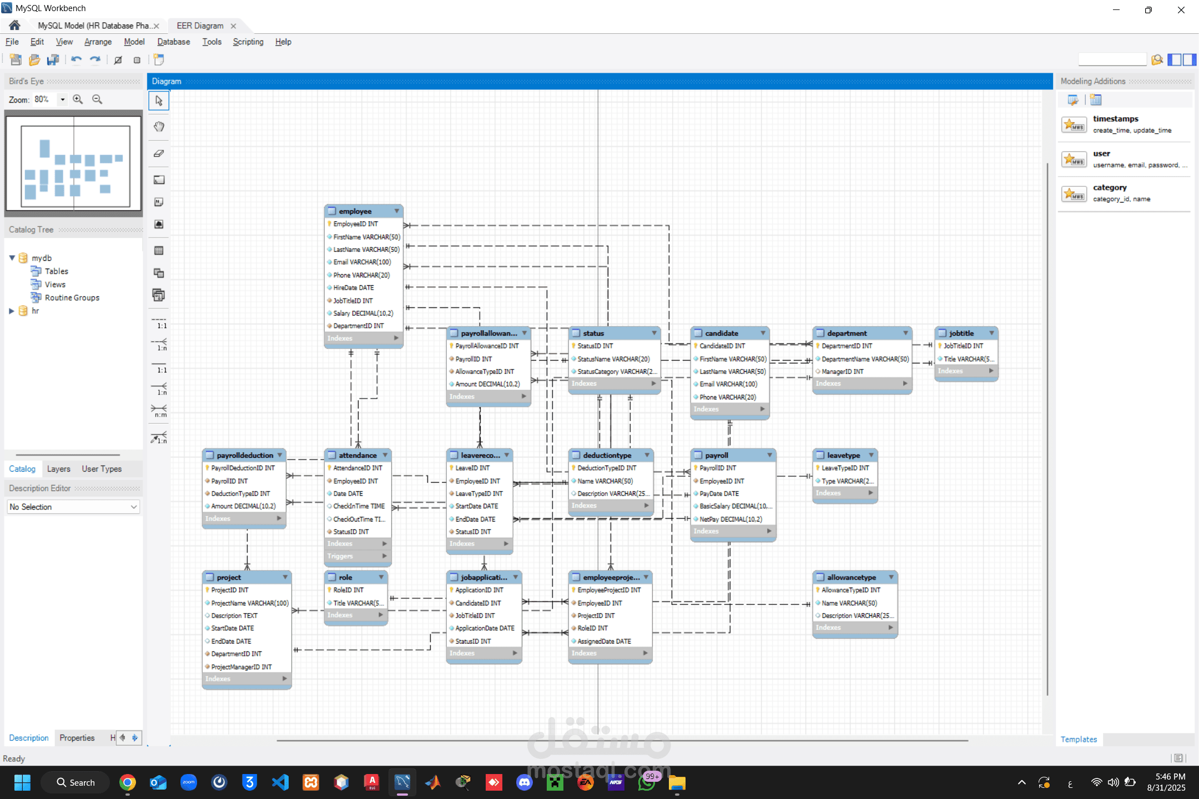Screen dimensions: 1199x799
Task: Open the Arrange menu
Action: (x=98, y=42)
